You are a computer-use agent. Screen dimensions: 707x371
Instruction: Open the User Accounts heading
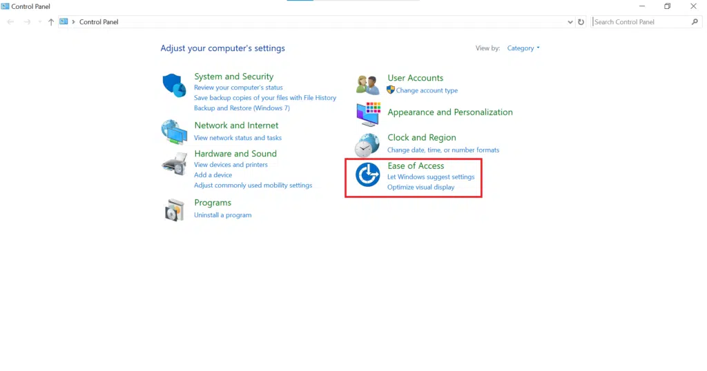[x=415, y=78]
